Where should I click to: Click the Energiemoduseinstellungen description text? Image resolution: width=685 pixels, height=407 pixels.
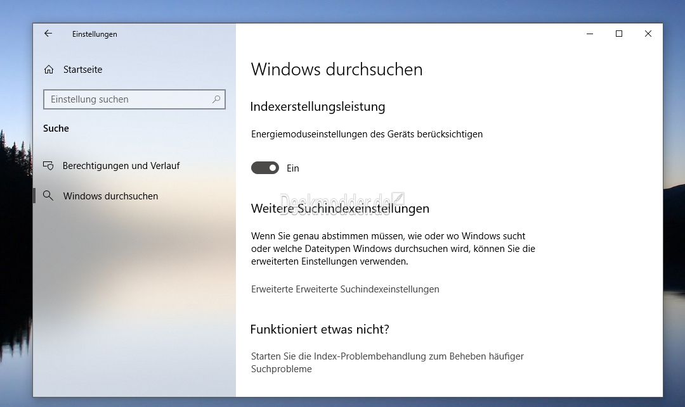click(x=367, y=134)
